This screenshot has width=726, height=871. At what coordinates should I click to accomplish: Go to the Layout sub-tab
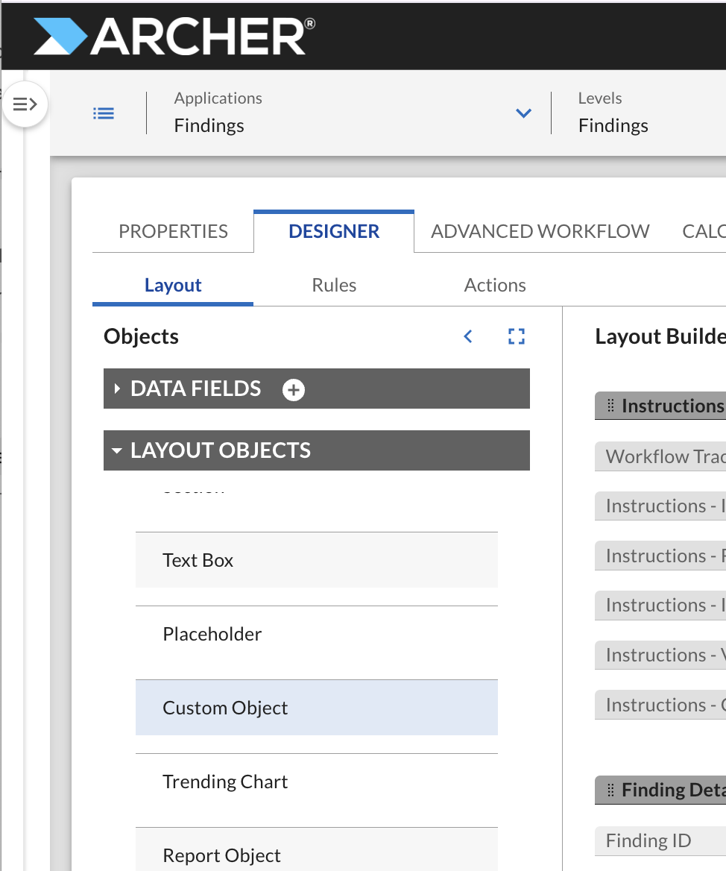tap(173, 285)
